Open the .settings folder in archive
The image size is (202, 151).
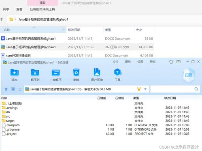coord(12,108)
